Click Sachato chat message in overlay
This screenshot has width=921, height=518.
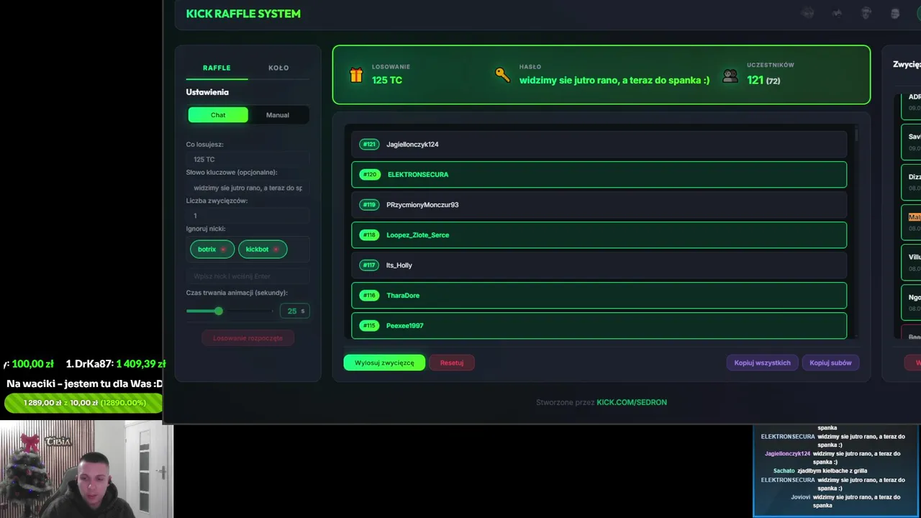pyautogui.click(x=820, y=471)
